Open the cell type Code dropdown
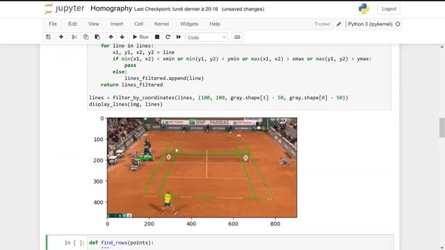Viewport: 445px width, 250px height. 207,37
